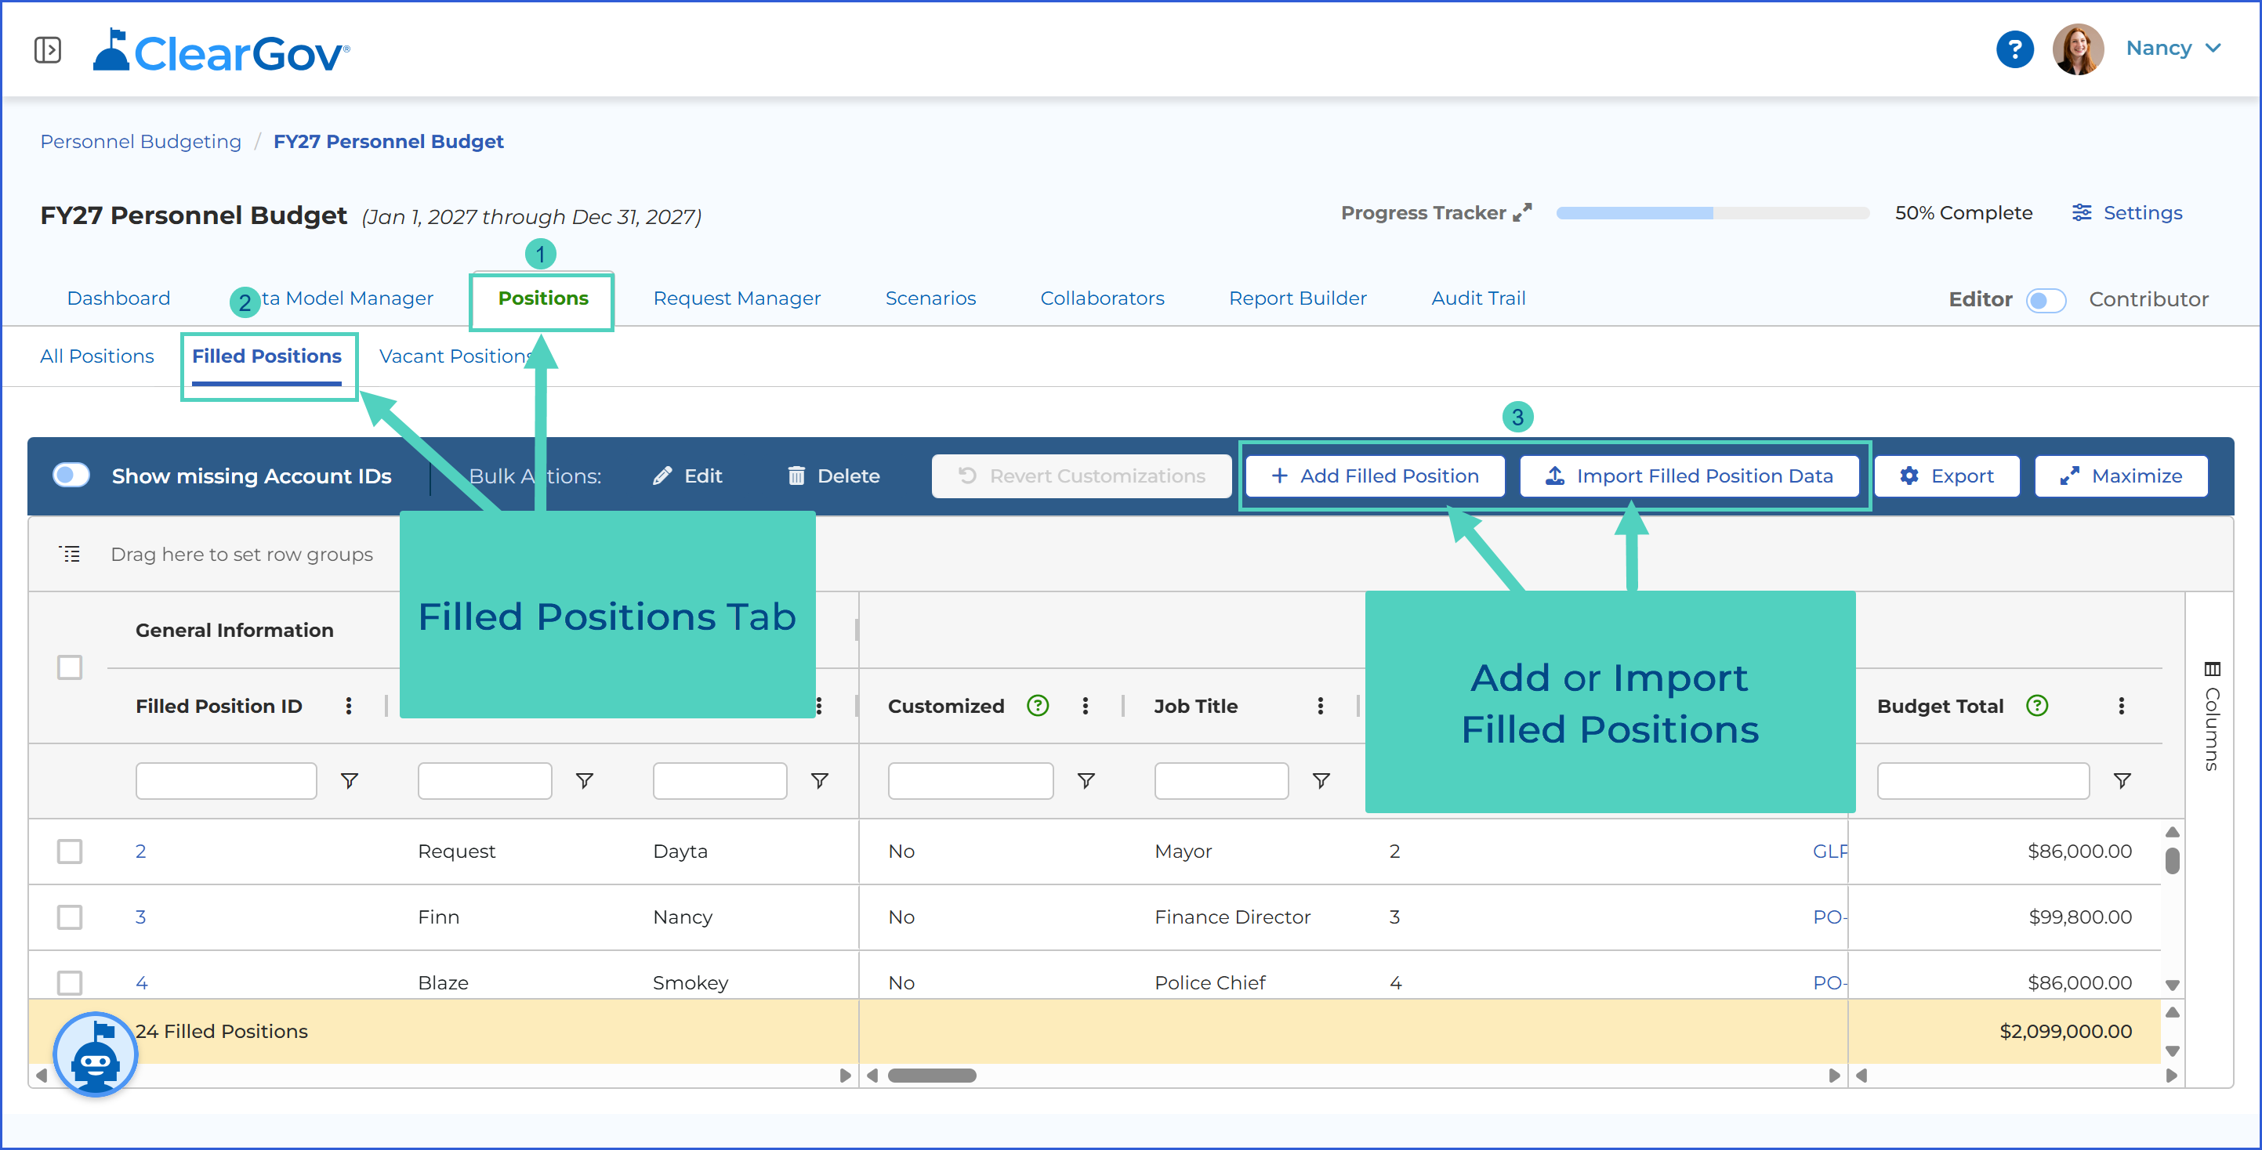Click the Budget Total help icon
The height and width of the screenshot is (1150, 2262).
tap(2036, 706)
